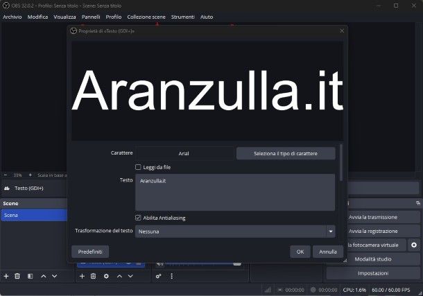The height and width of the screenshot is (296, 423).
Task: Click the Testo (GDI+) source 'ab' icon
Action: [x=7, y=188]
